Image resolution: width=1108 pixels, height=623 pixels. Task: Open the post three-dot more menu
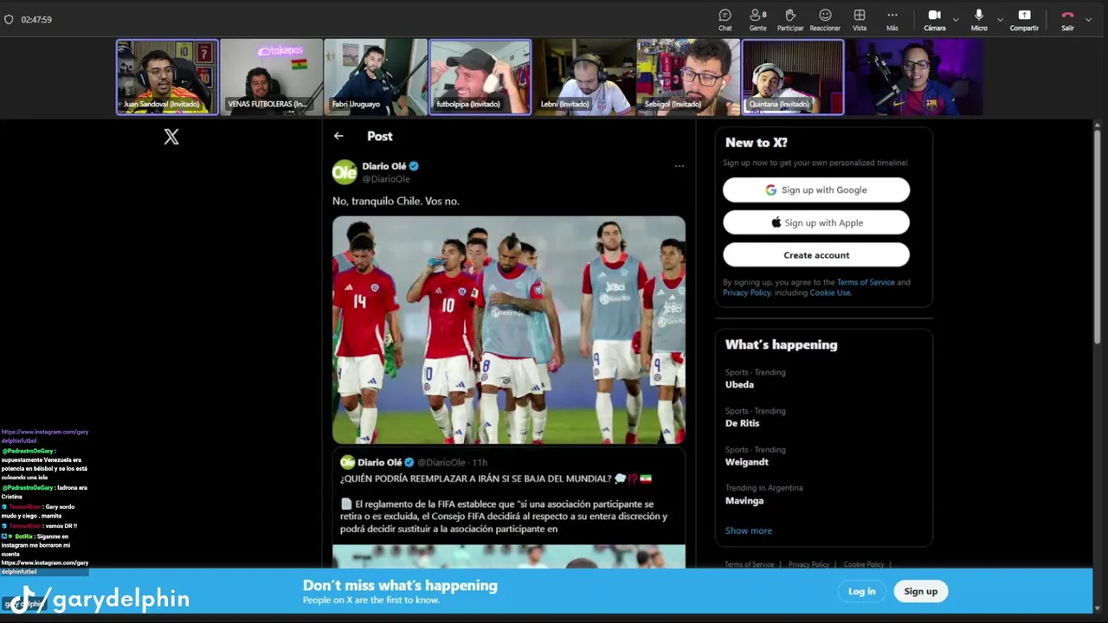[x=680, y=166]
